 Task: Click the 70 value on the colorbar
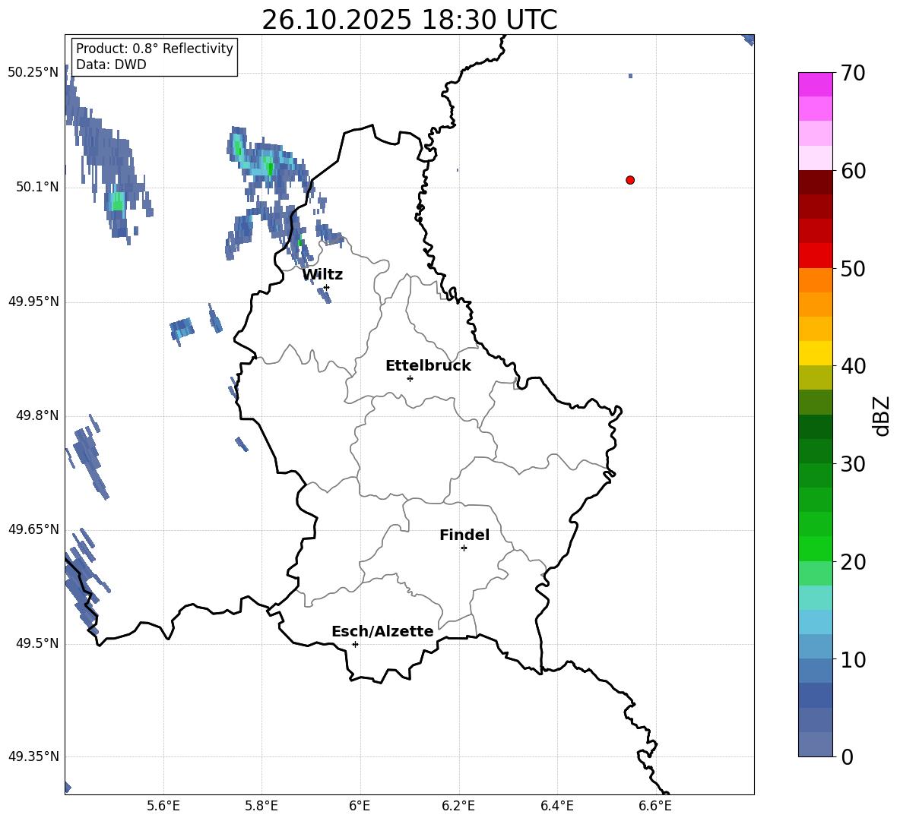pyautogui.click(x=853, y=73)
